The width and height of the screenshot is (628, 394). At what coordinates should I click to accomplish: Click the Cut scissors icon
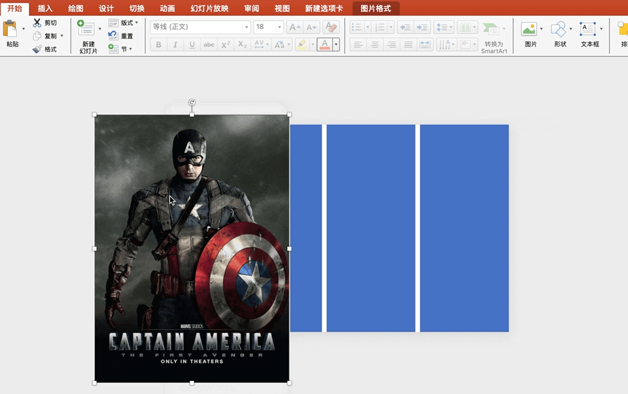coord(37,23)
